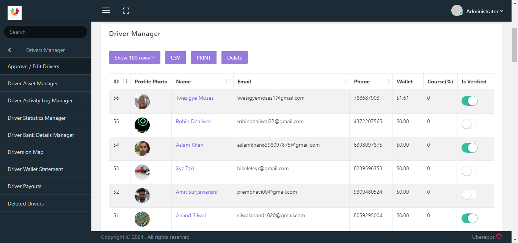Click the Is Verified column header
Screen dimensions: 518x243
[x=474, y=82]
